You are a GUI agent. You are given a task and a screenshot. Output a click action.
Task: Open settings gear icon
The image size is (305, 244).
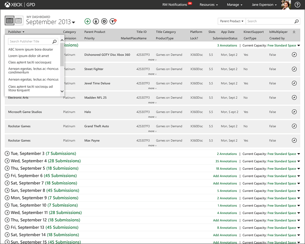tap(104, 21)
